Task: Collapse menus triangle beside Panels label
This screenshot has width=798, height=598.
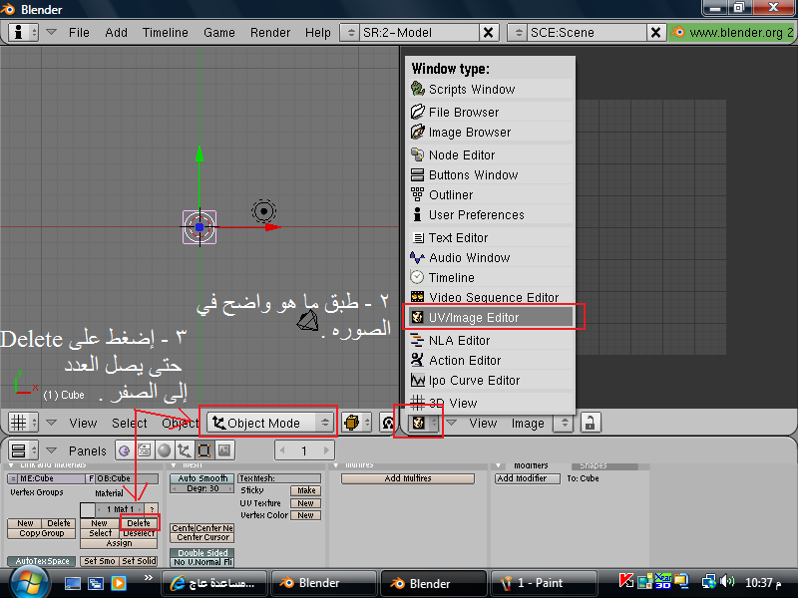Action: pyautogui.click(x=51, y=450)
